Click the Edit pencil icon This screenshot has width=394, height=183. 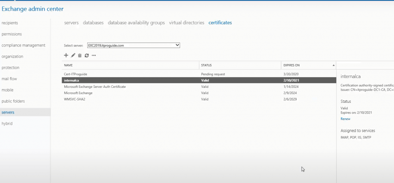click(x=73, y=55)
